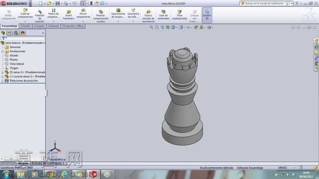Open SolidWorks in the taskbar

coord(93,174)
